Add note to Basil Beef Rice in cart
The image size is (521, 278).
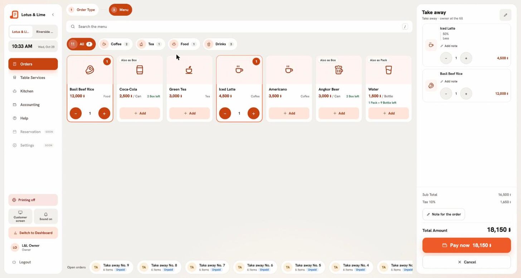pyautogui.click(x=449, y=81)
